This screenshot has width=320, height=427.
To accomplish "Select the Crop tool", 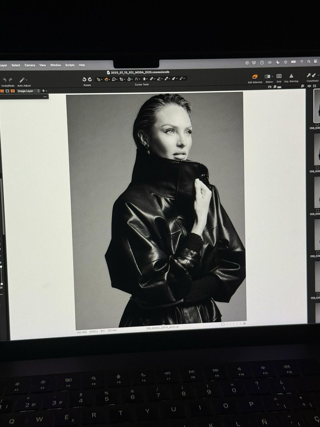I will (121, 79).
